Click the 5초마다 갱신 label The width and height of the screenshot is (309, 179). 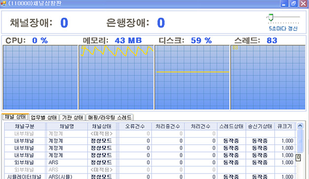click(x=283, y=29)
